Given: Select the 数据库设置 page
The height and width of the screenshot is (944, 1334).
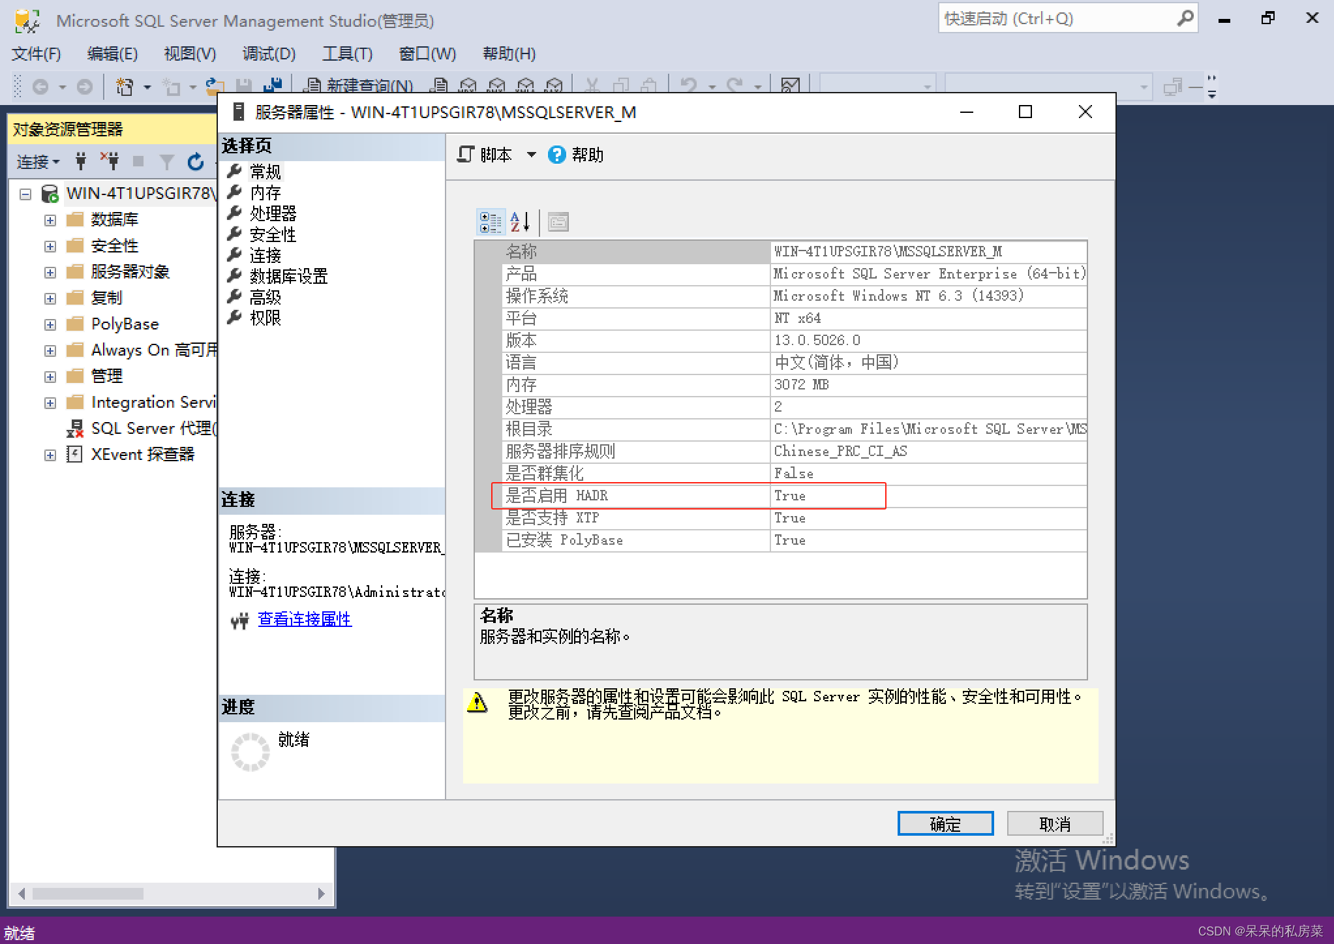Looking at the screenshot, I should pyautogui.click(x=288, y=276).
